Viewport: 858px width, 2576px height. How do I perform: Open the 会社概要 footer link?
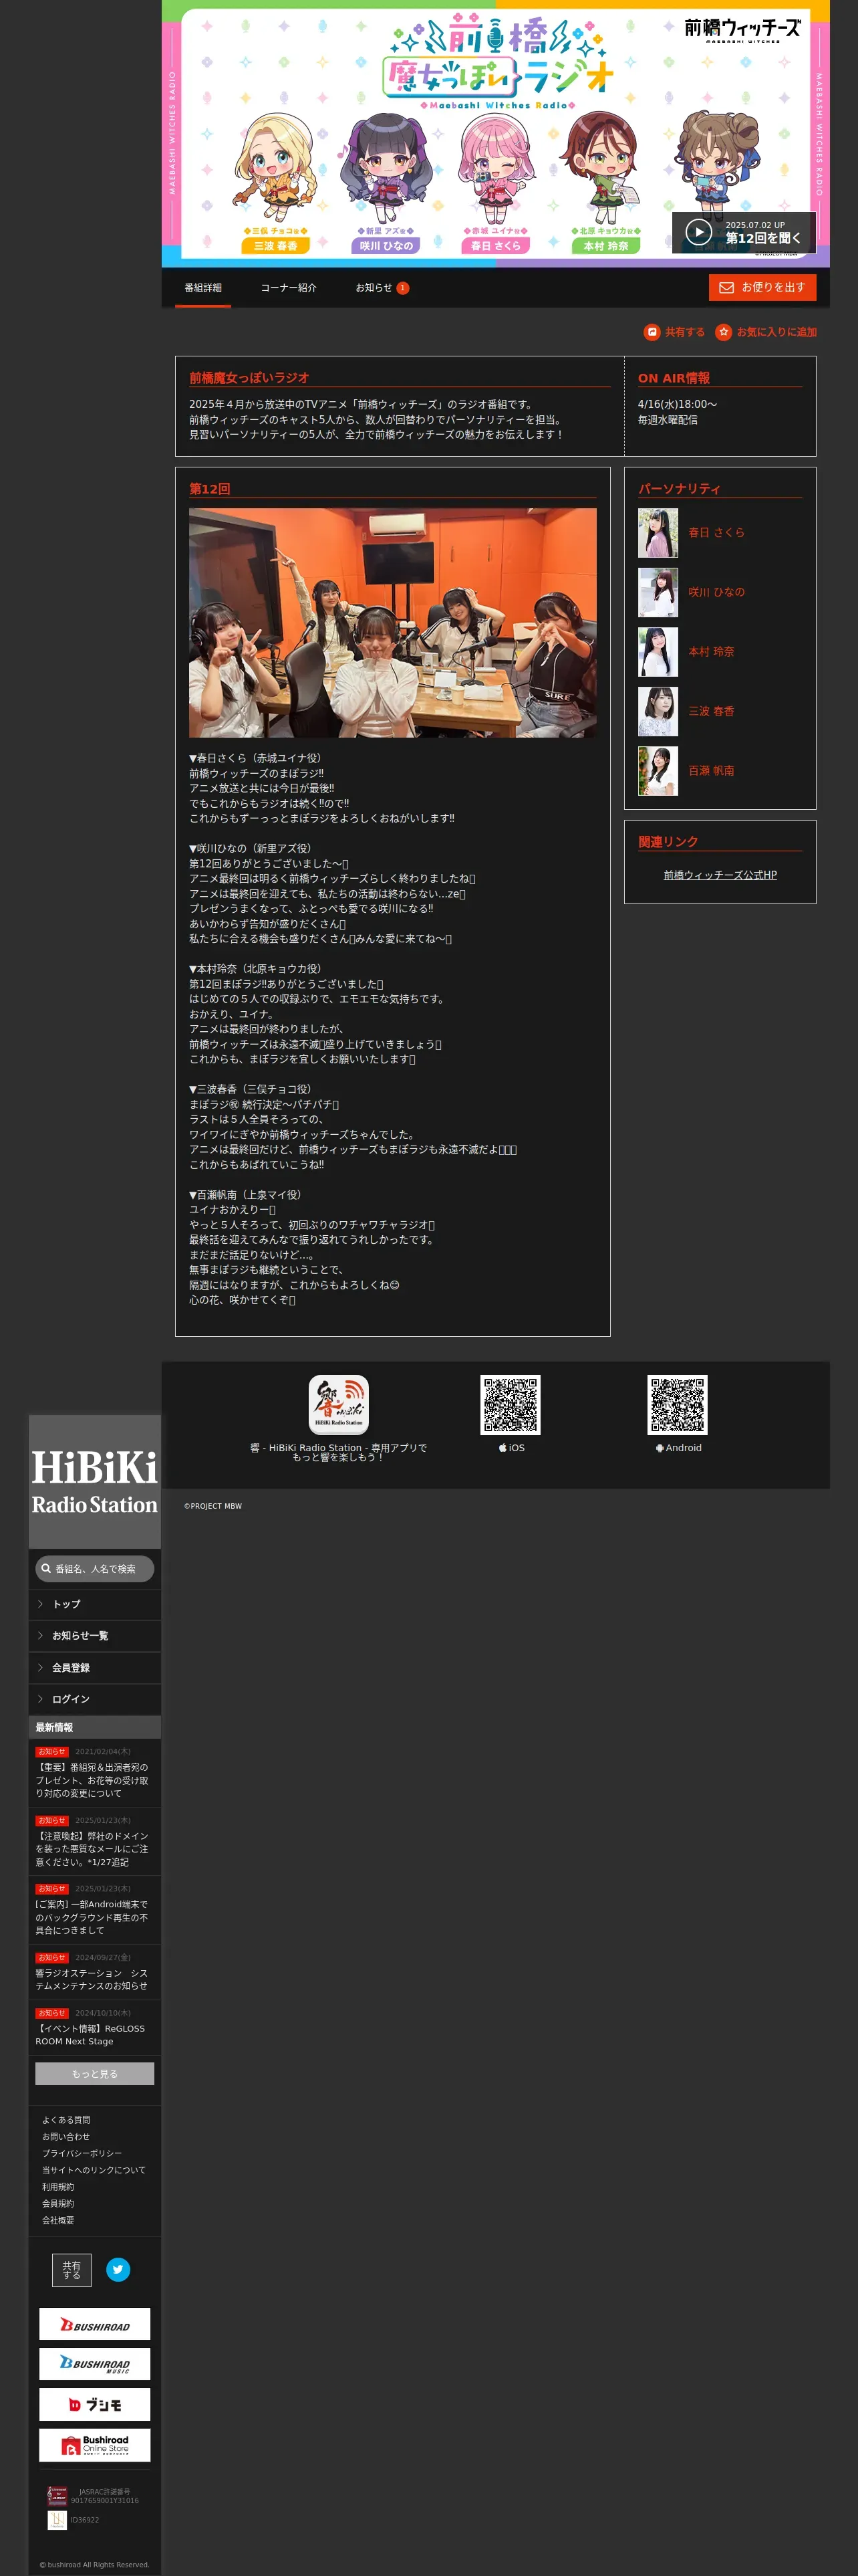point(58,2220)
